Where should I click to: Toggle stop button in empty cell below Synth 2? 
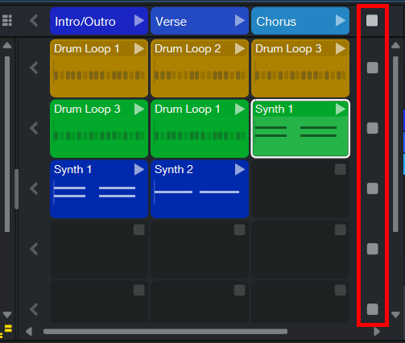click(x=240, y=229)
